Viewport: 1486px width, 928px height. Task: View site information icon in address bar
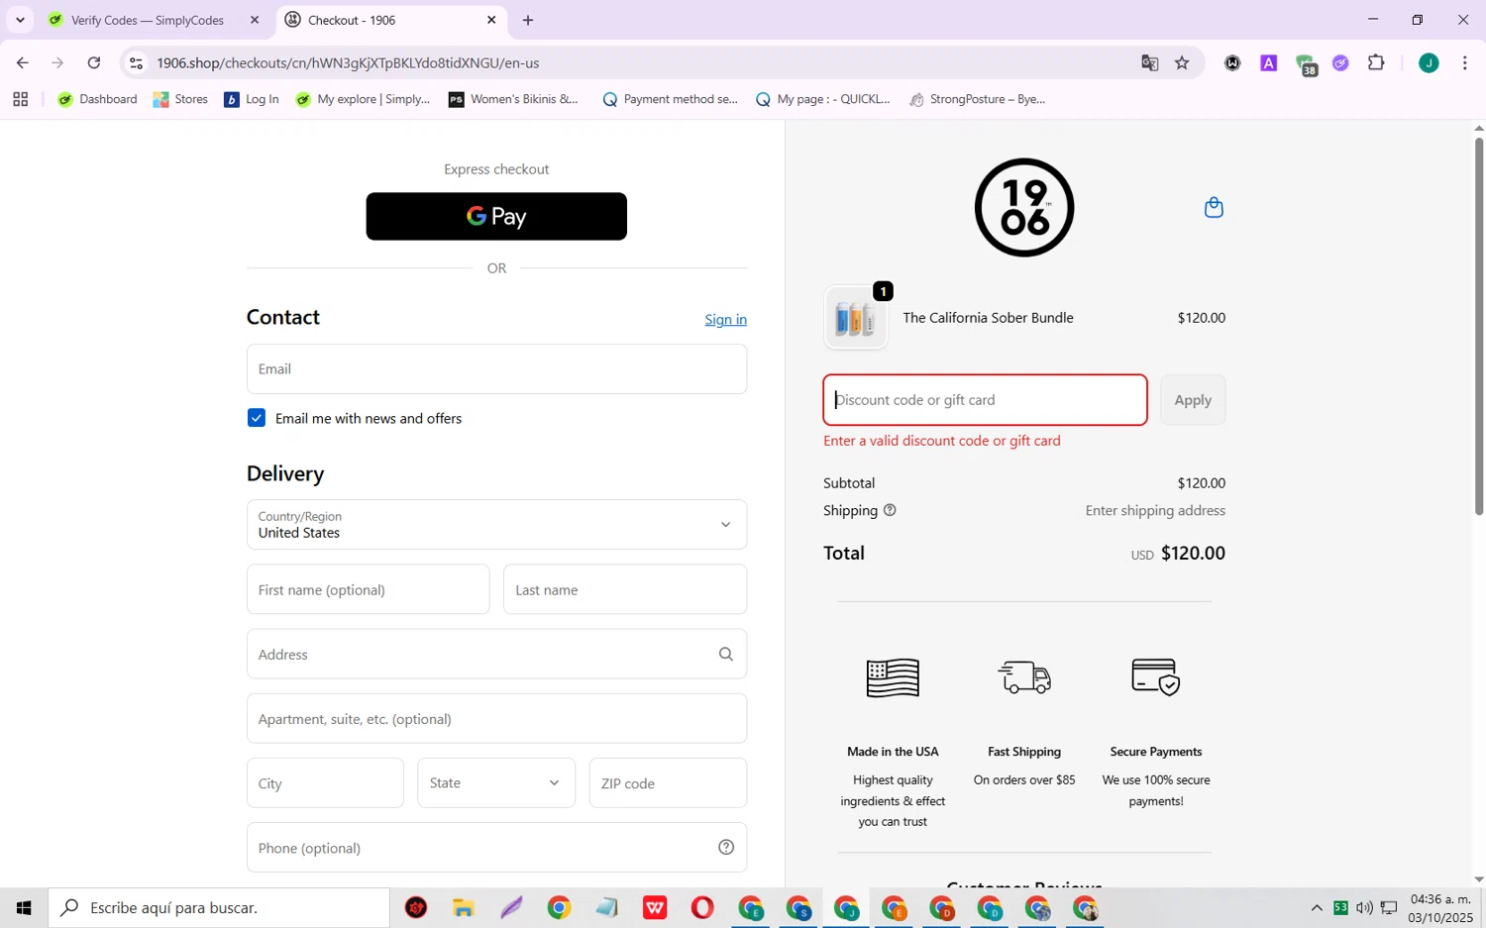point(136,62)
